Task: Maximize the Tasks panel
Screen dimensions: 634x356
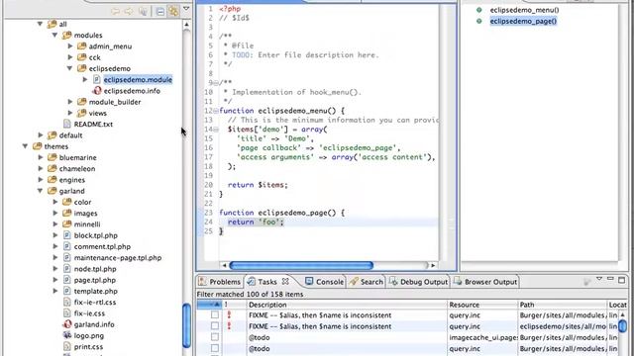Action: [x=622, y=279]
